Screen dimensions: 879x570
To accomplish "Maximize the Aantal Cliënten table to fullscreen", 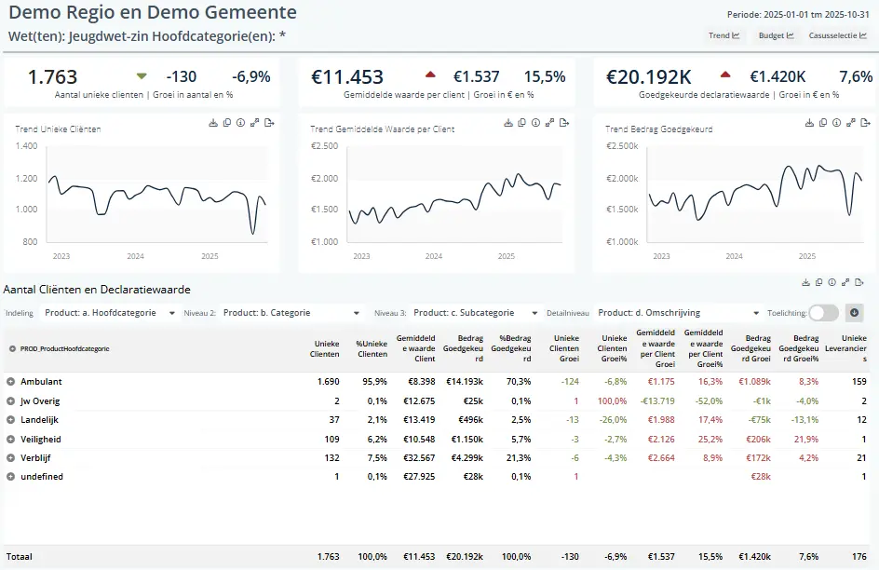I will tap(846, 282).
